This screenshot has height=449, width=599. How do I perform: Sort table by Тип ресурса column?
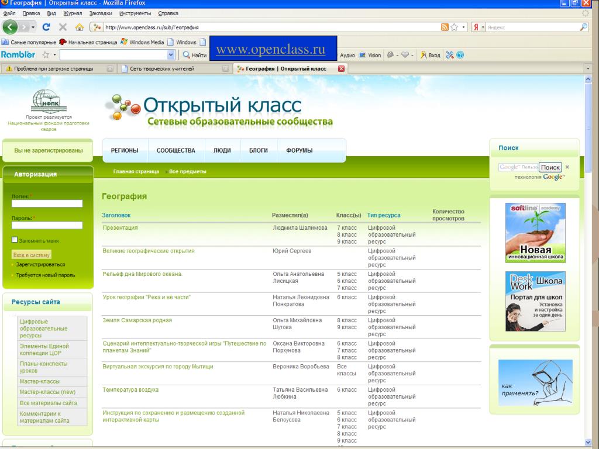(x=384, y=215)
